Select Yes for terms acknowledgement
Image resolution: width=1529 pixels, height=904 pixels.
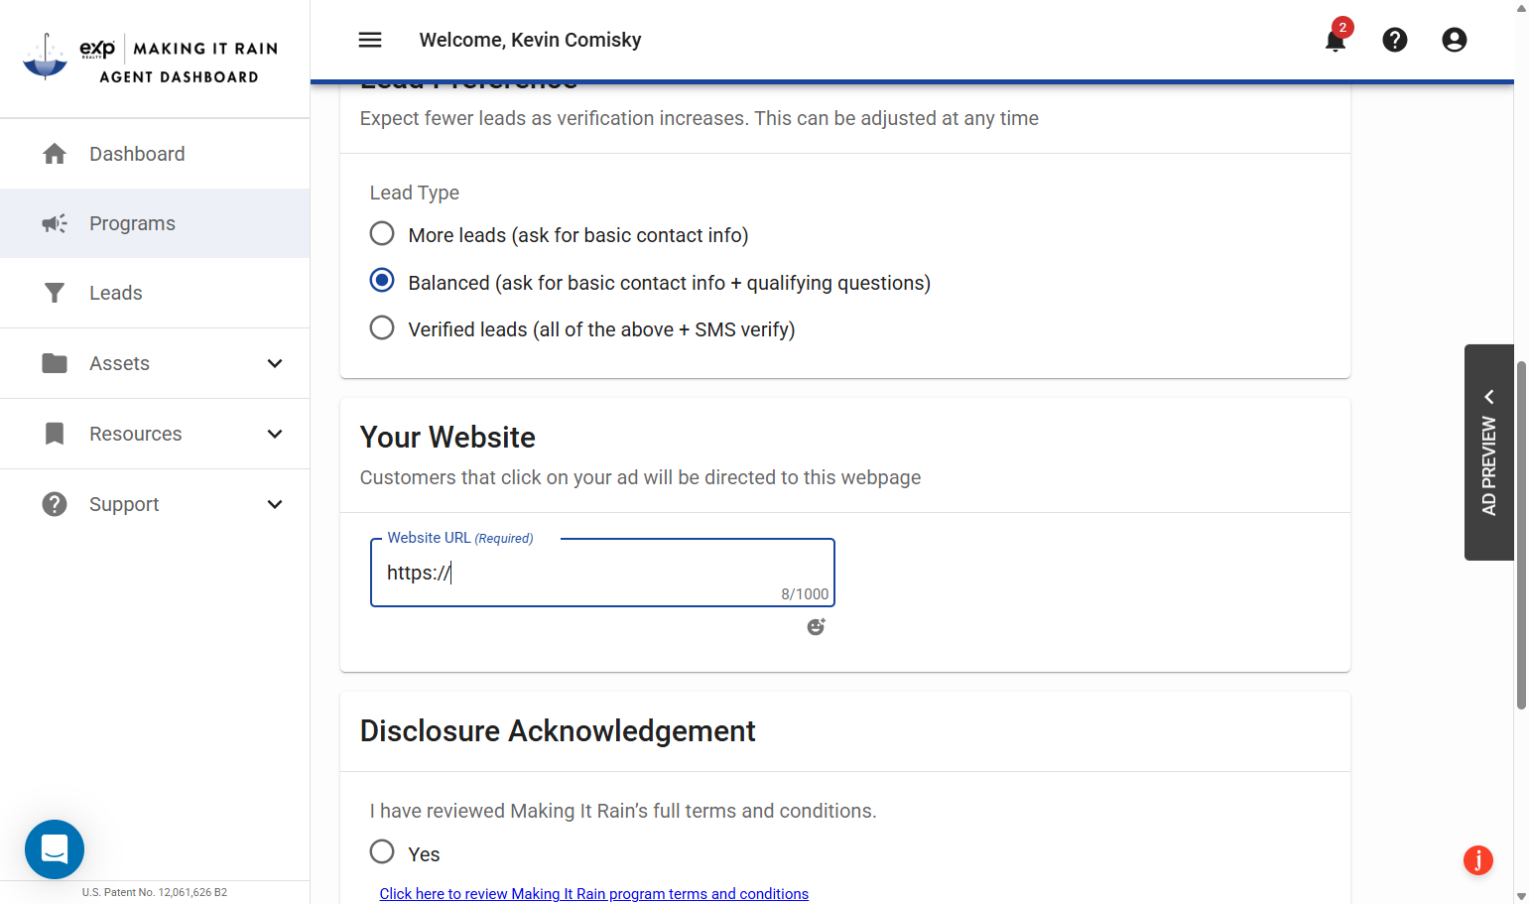point(382,851)
